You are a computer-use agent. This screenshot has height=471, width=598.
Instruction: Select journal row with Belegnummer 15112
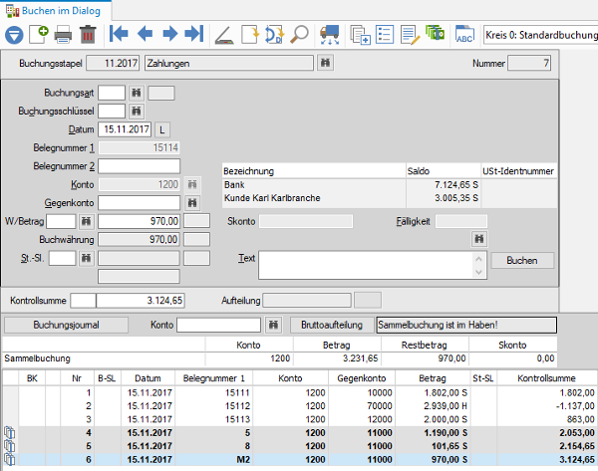coord(299,406)
